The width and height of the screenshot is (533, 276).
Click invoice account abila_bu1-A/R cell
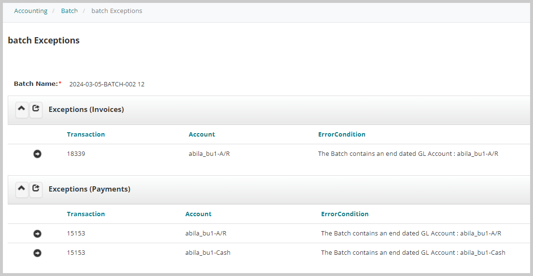click(x=210, y=153)
